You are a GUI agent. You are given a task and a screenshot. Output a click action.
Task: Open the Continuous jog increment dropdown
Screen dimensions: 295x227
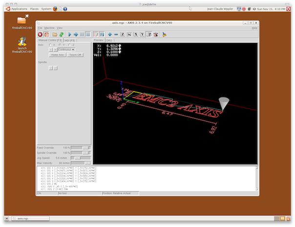click(66, 50)
